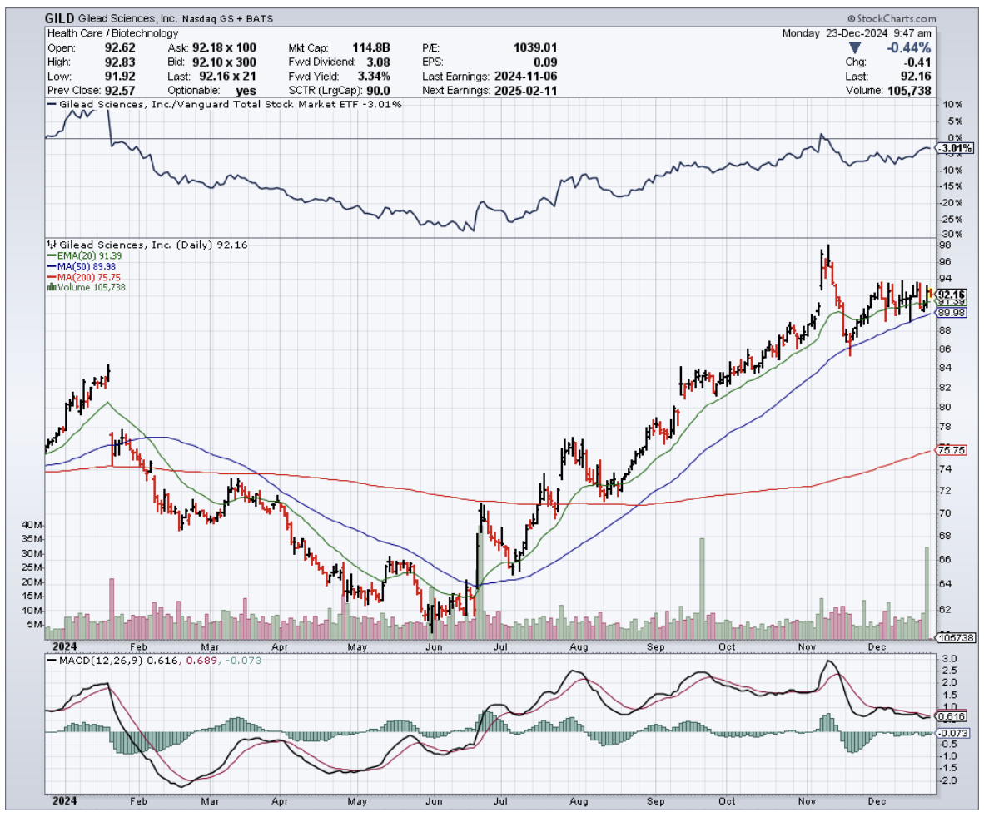
Task: Click the 105738 volume axis tag
Action: pyautogui.click(x=951, y=638)
